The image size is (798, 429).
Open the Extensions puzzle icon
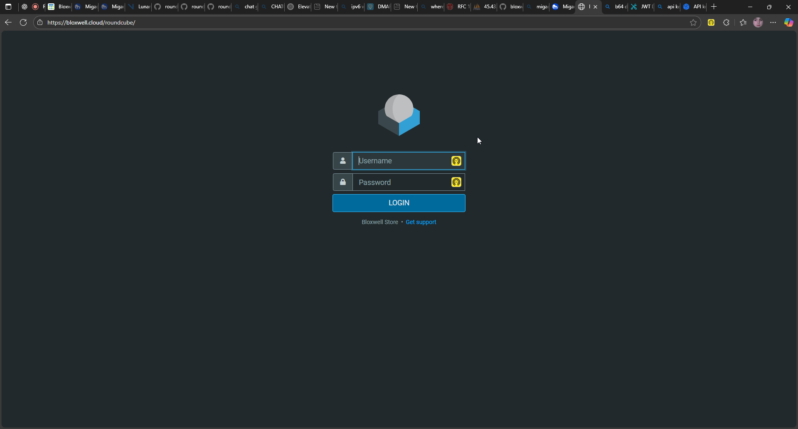click(x=726, y=22)
